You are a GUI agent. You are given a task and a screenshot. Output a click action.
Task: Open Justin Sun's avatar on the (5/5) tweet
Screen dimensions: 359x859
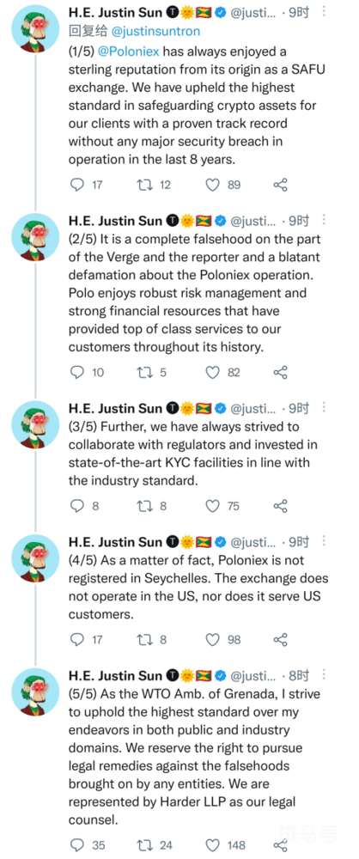tap(35, 691)
